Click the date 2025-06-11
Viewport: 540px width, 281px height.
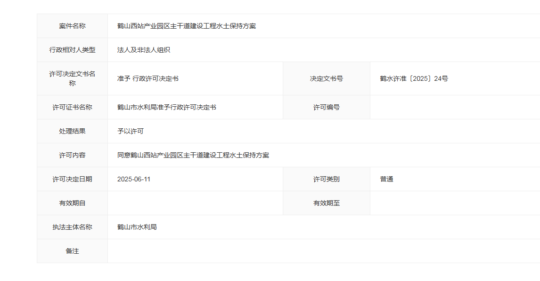134,179
